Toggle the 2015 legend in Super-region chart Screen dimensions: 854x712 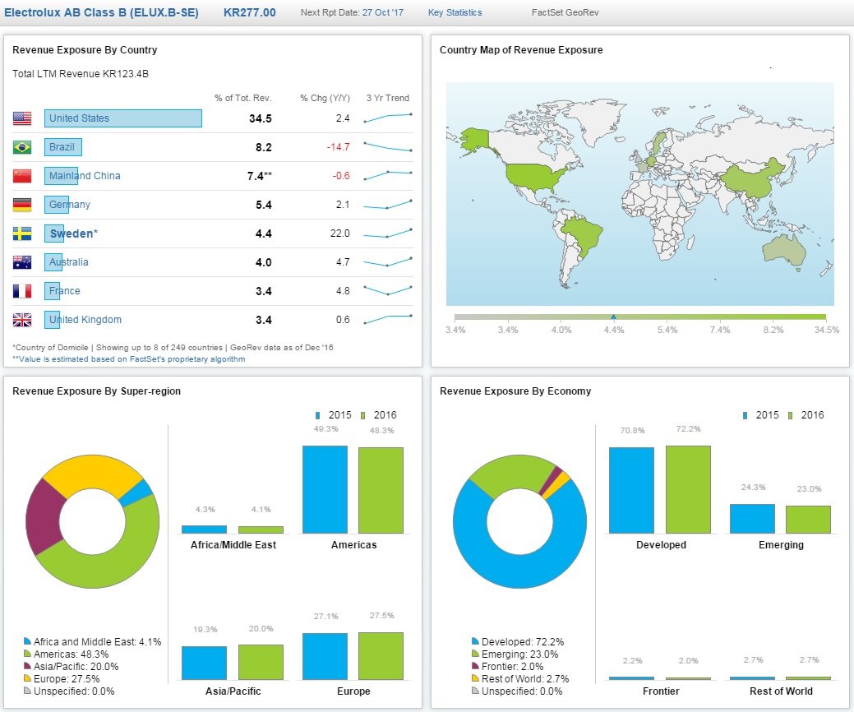coord(334,415)
